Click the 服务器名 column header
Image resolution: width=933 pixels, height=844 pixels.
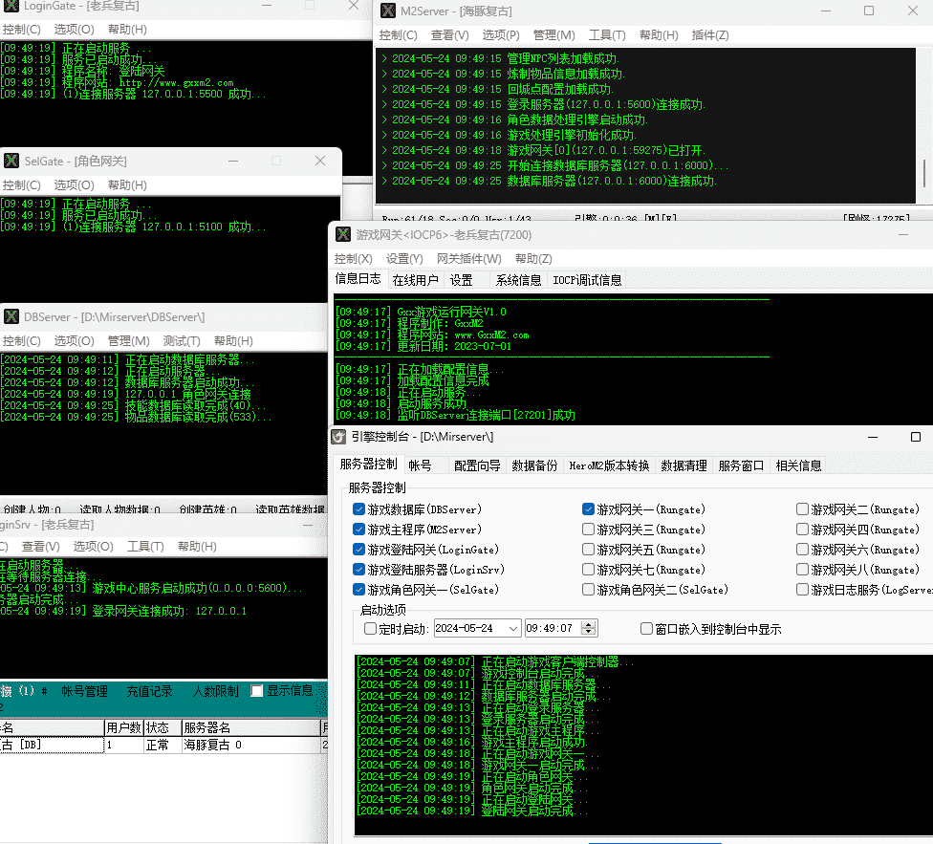250,728
